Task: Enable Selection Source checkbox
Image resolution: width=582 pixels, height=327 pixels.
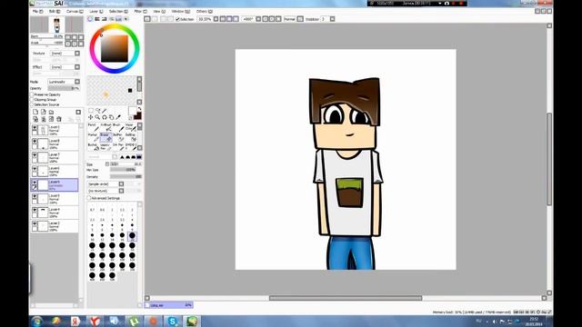Action: coord(32,104)
